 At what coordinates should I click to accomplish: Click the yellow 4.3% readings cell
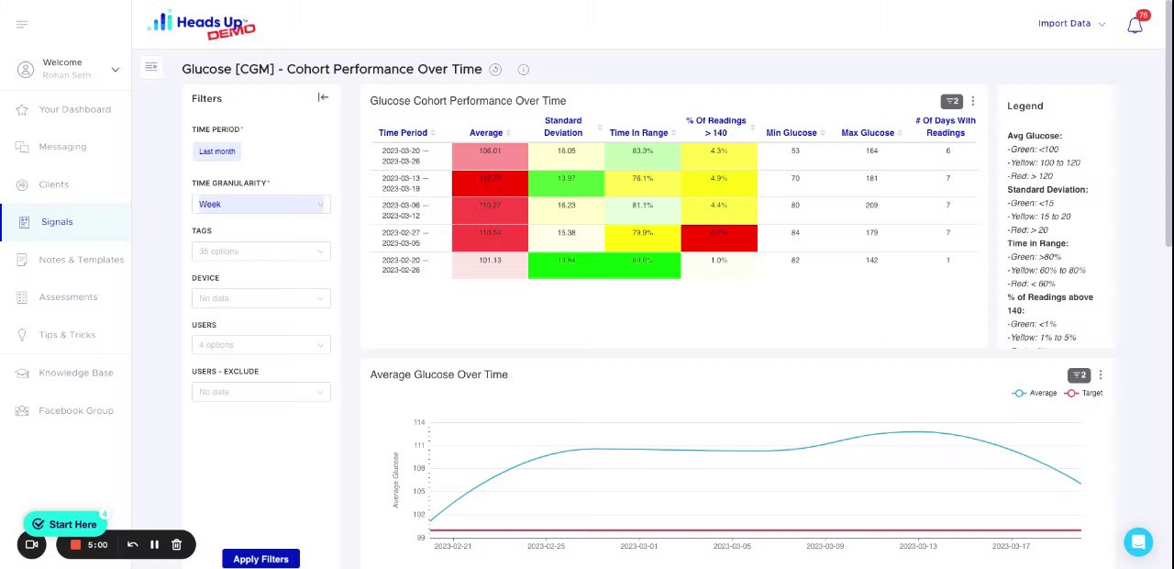719,157
